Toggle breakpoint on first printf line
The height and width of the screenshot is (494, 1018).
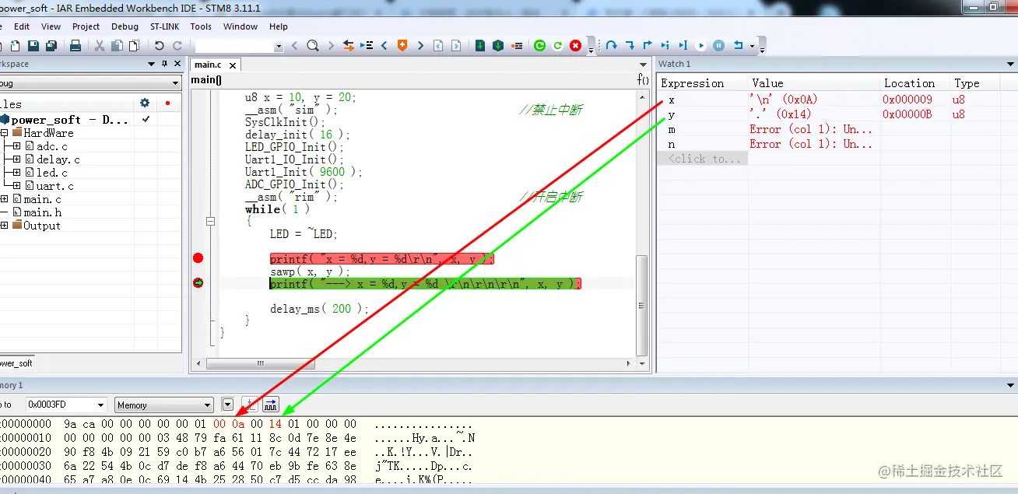198,258
